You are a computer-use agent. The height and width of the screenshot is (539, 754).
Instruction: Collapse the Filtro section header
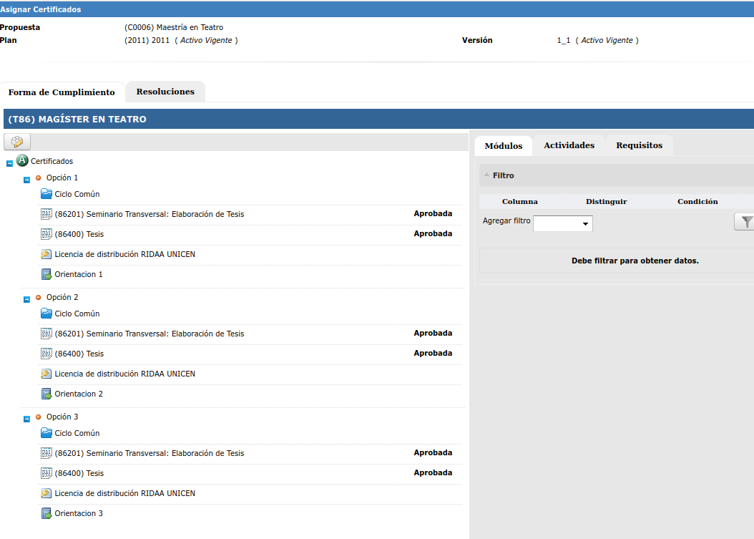[x=487, y=175]
